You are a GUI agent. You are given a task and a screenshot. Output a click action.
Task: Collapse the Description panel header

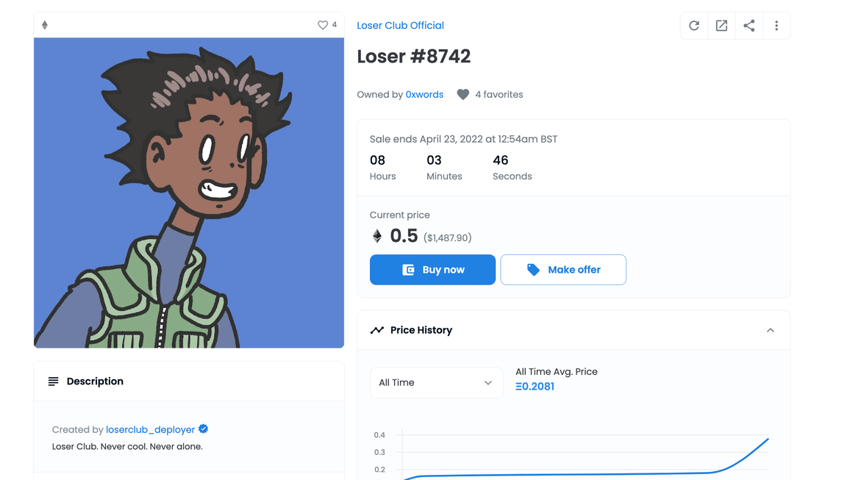189,382
